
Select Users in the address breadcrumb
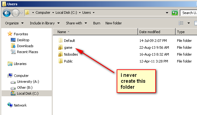pyautogui.click(x=87, y=12)
